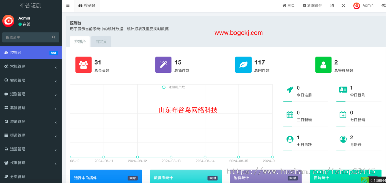Click ID card icon for 今日登录
This screenshot has width=386, height=183.
(x=343, y=90)
